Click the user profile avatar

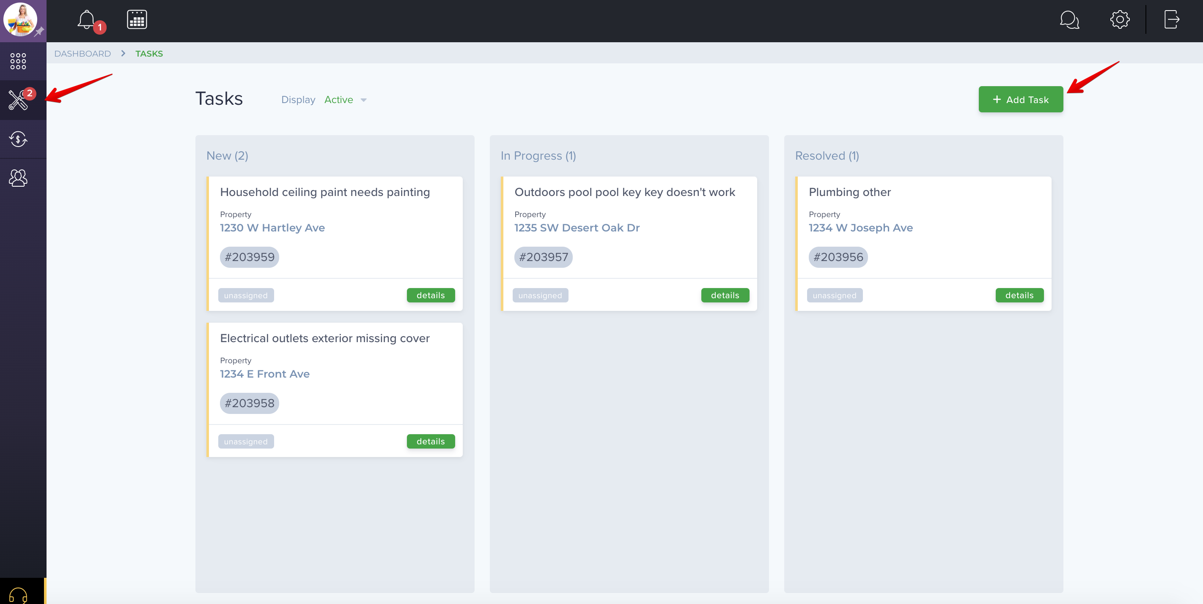click(20, 19)
